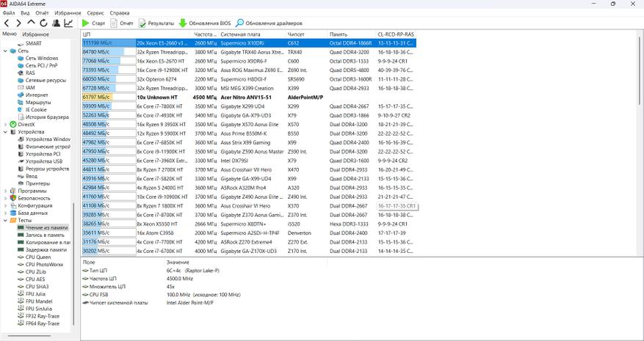
Task: Select История браузера item
Action: coord(47,117)
